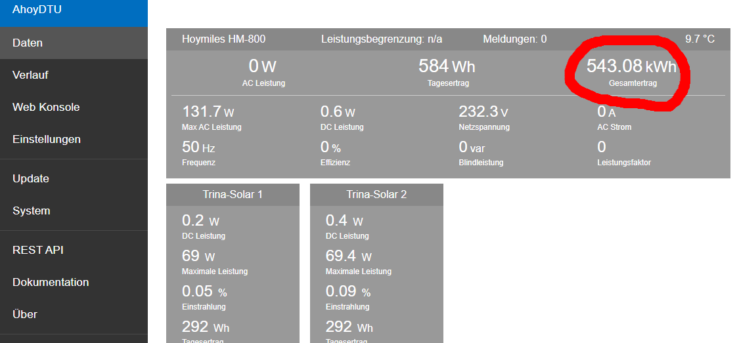Open Einstellungen in the sidebar
Viewport: 739px width, 343px height.
(x=47, y=140)
